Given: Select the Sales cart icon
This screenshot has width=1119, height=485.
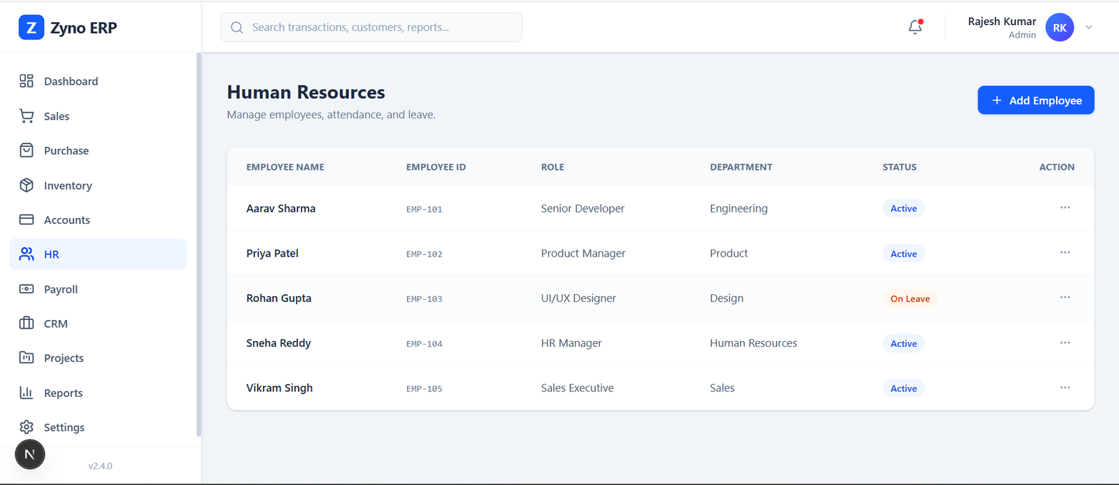Looking at the screenshot, I should (x=27, y=116).
